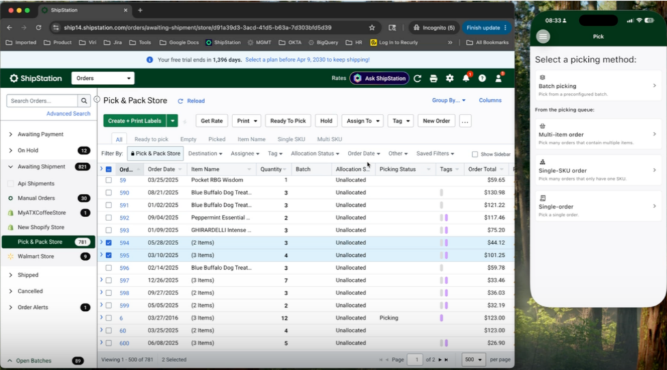Reload the browser page
Image resolution: width=667 pixels, height=370 pixels.
pos(38,27)
